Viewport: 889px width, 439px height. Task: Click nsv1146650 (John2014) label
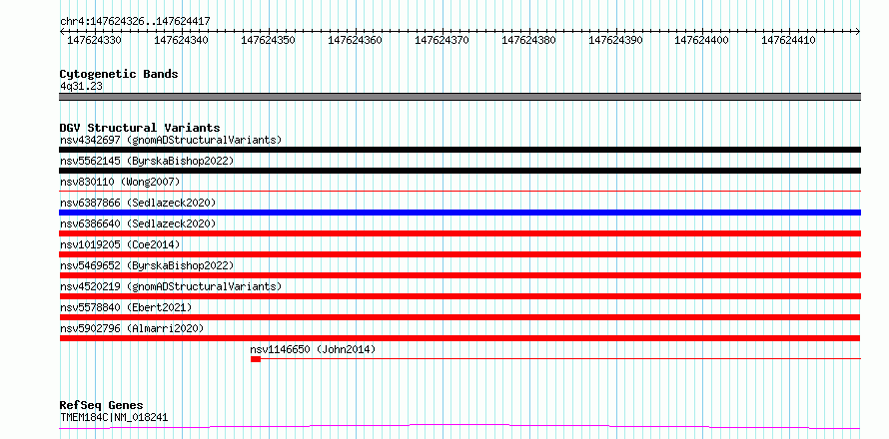point(313,349)
